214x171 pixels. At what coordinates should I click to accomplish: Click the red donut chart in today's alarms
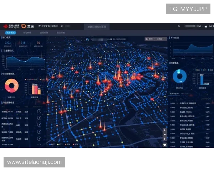click(x=12, y=85)
